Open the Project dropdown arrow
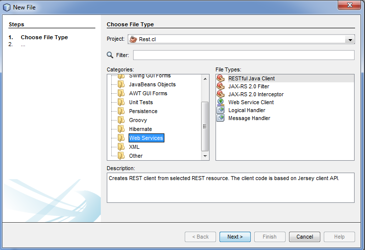 (x=350, y=40)
